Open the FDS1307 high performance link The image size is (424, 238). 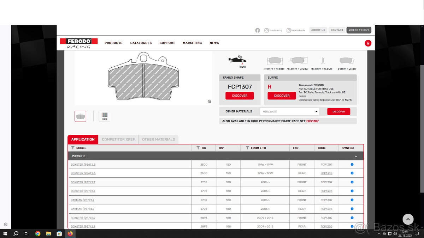click(x=312, y=121)
